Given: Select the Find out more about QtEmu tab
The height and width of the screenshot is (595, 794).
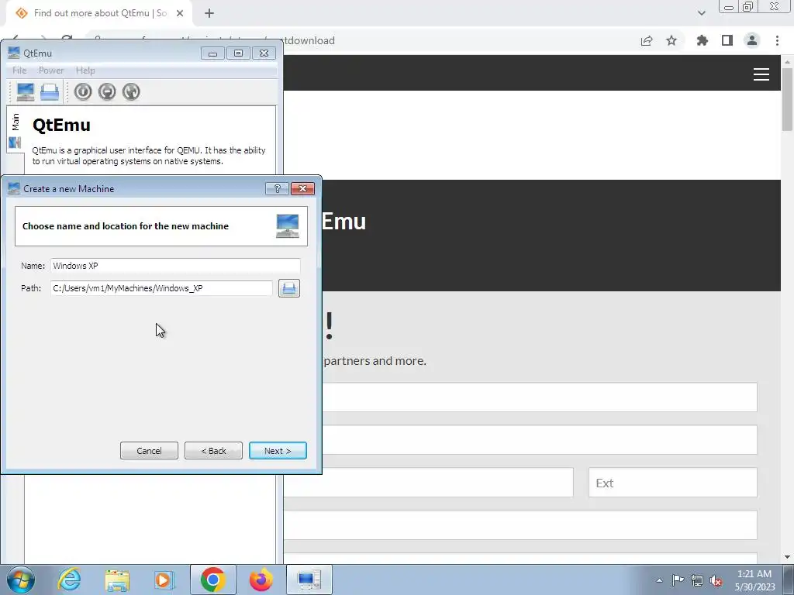Looking at the screenshot, I should [x=99, y=13].
